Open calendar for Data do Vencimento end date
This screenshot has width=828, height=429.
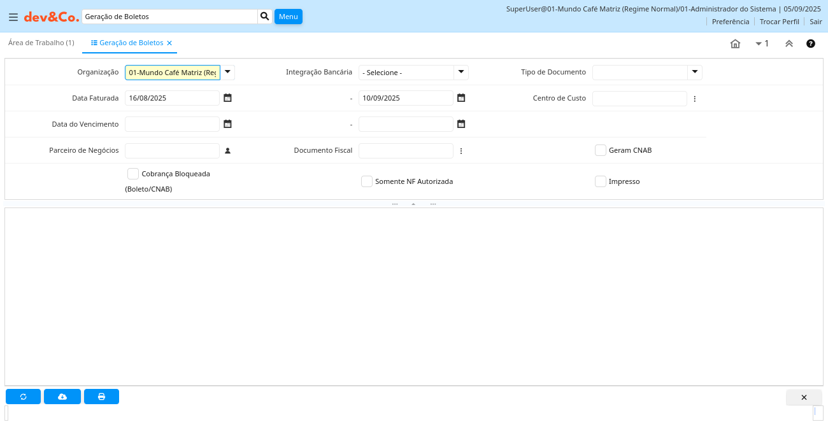click(461, 124)
